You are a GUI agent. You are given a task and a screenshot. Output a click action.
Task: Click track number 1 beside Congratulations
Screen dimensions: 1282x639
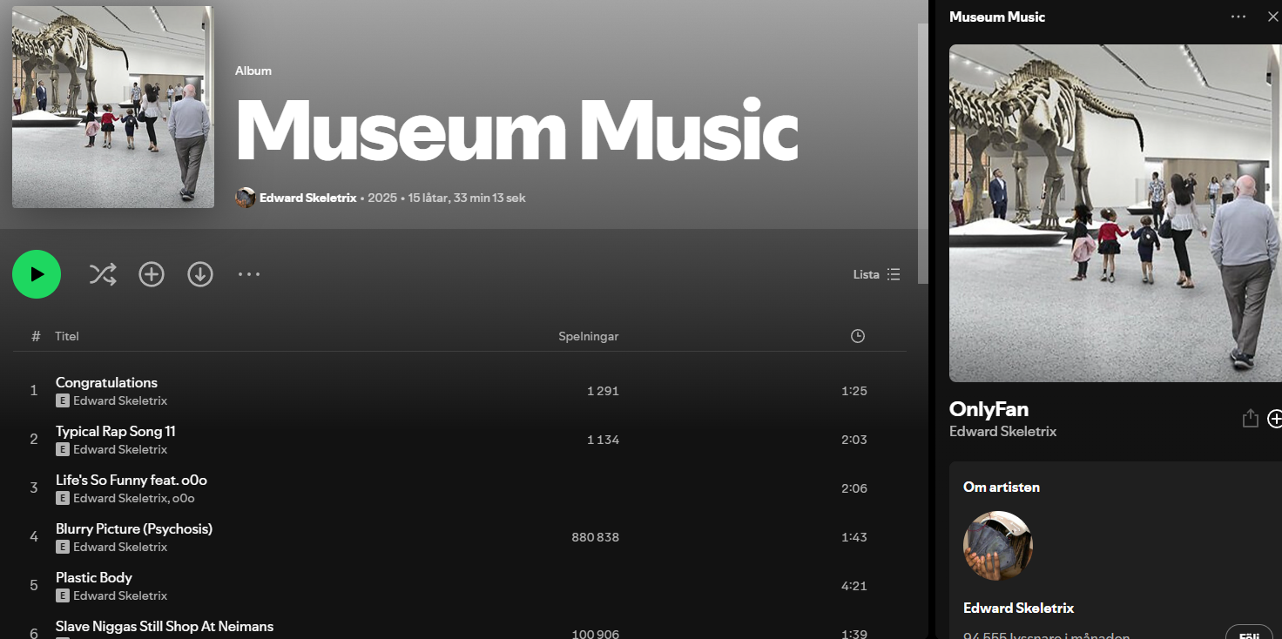tap(34, 391)
